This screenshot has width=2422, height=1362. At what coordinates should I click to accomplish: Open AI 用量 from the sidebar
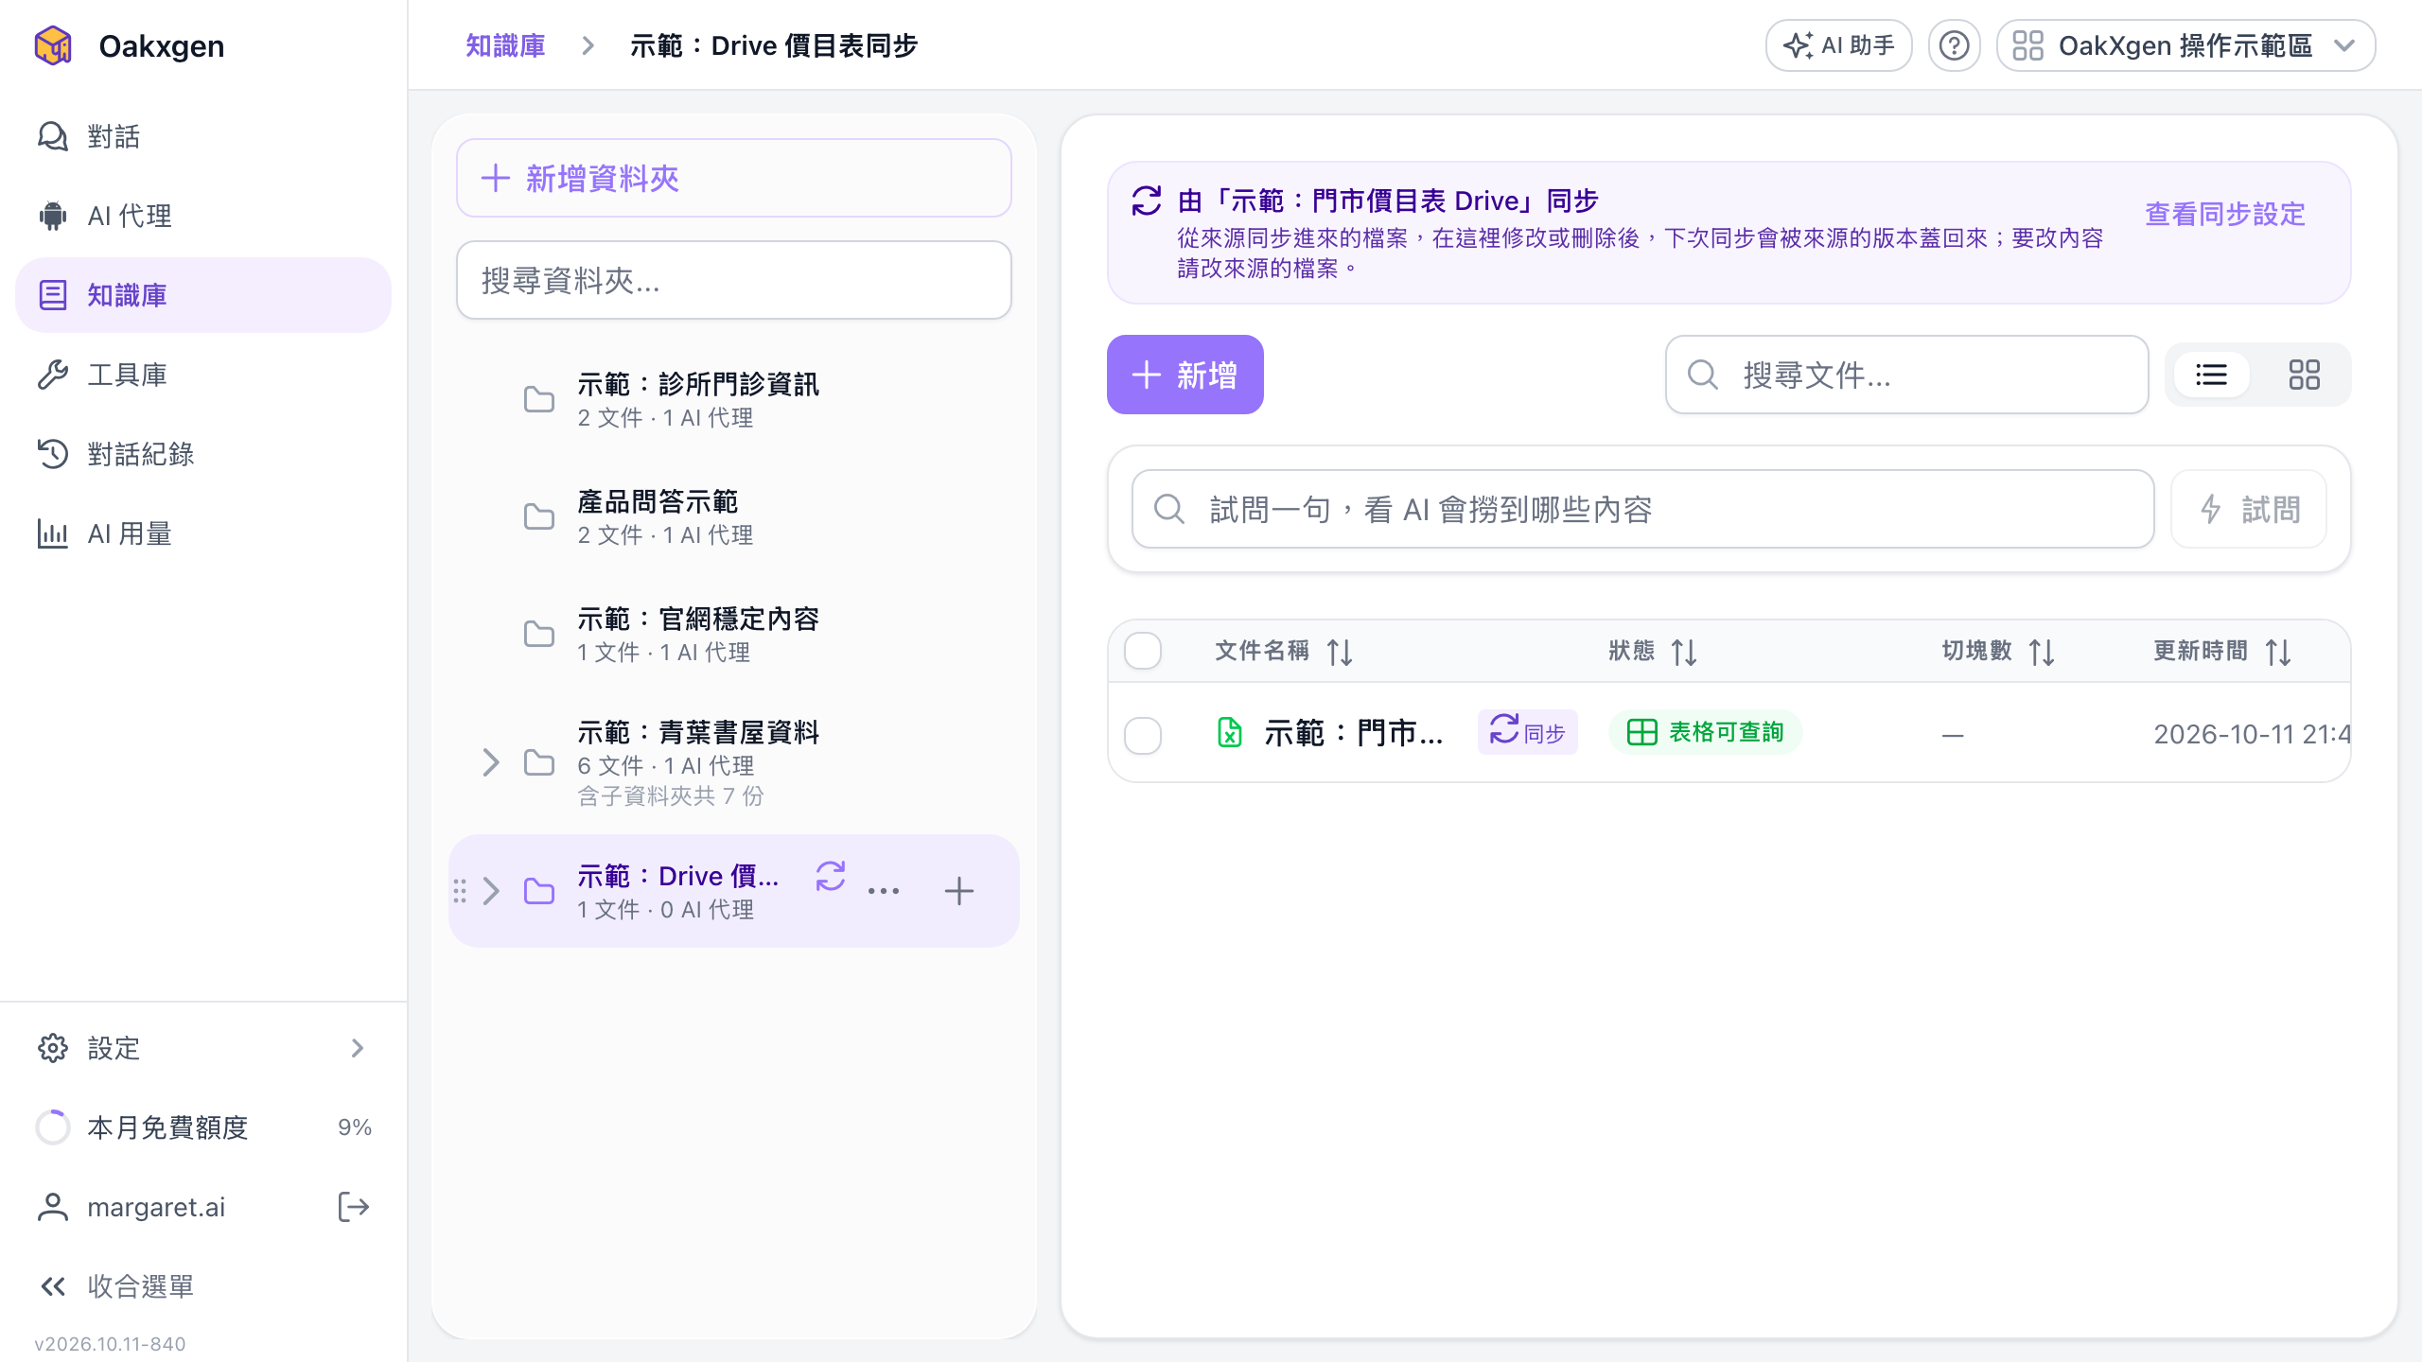pos(203,533)
